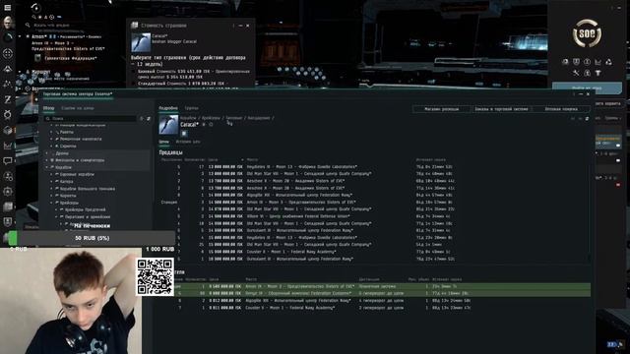Click the Caracal image in market details
This screenshot has height=354, width=630.
(168, 125)
